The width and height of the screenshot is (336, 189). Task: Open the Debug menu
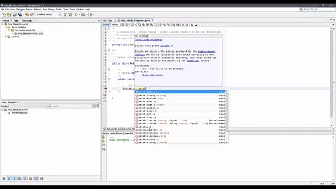coord(51,9)
